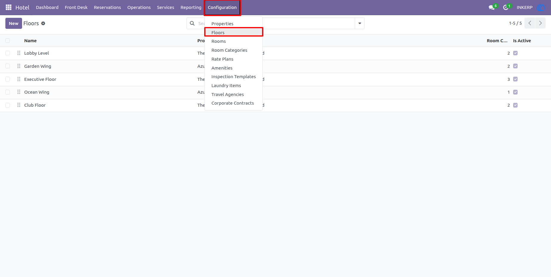Toggle Is Active for Ocean Wing
This screenshot has height=277, width=551.
click(x=515, y=92)
